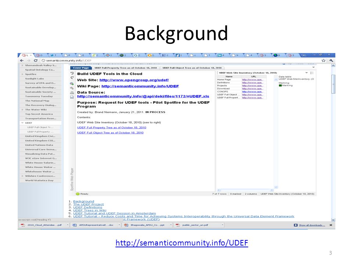The height and width of the screenshot is (265, 353).
Task: Click the Home Page row URL link
Action: pyautogui.click(x=252, y=79)
